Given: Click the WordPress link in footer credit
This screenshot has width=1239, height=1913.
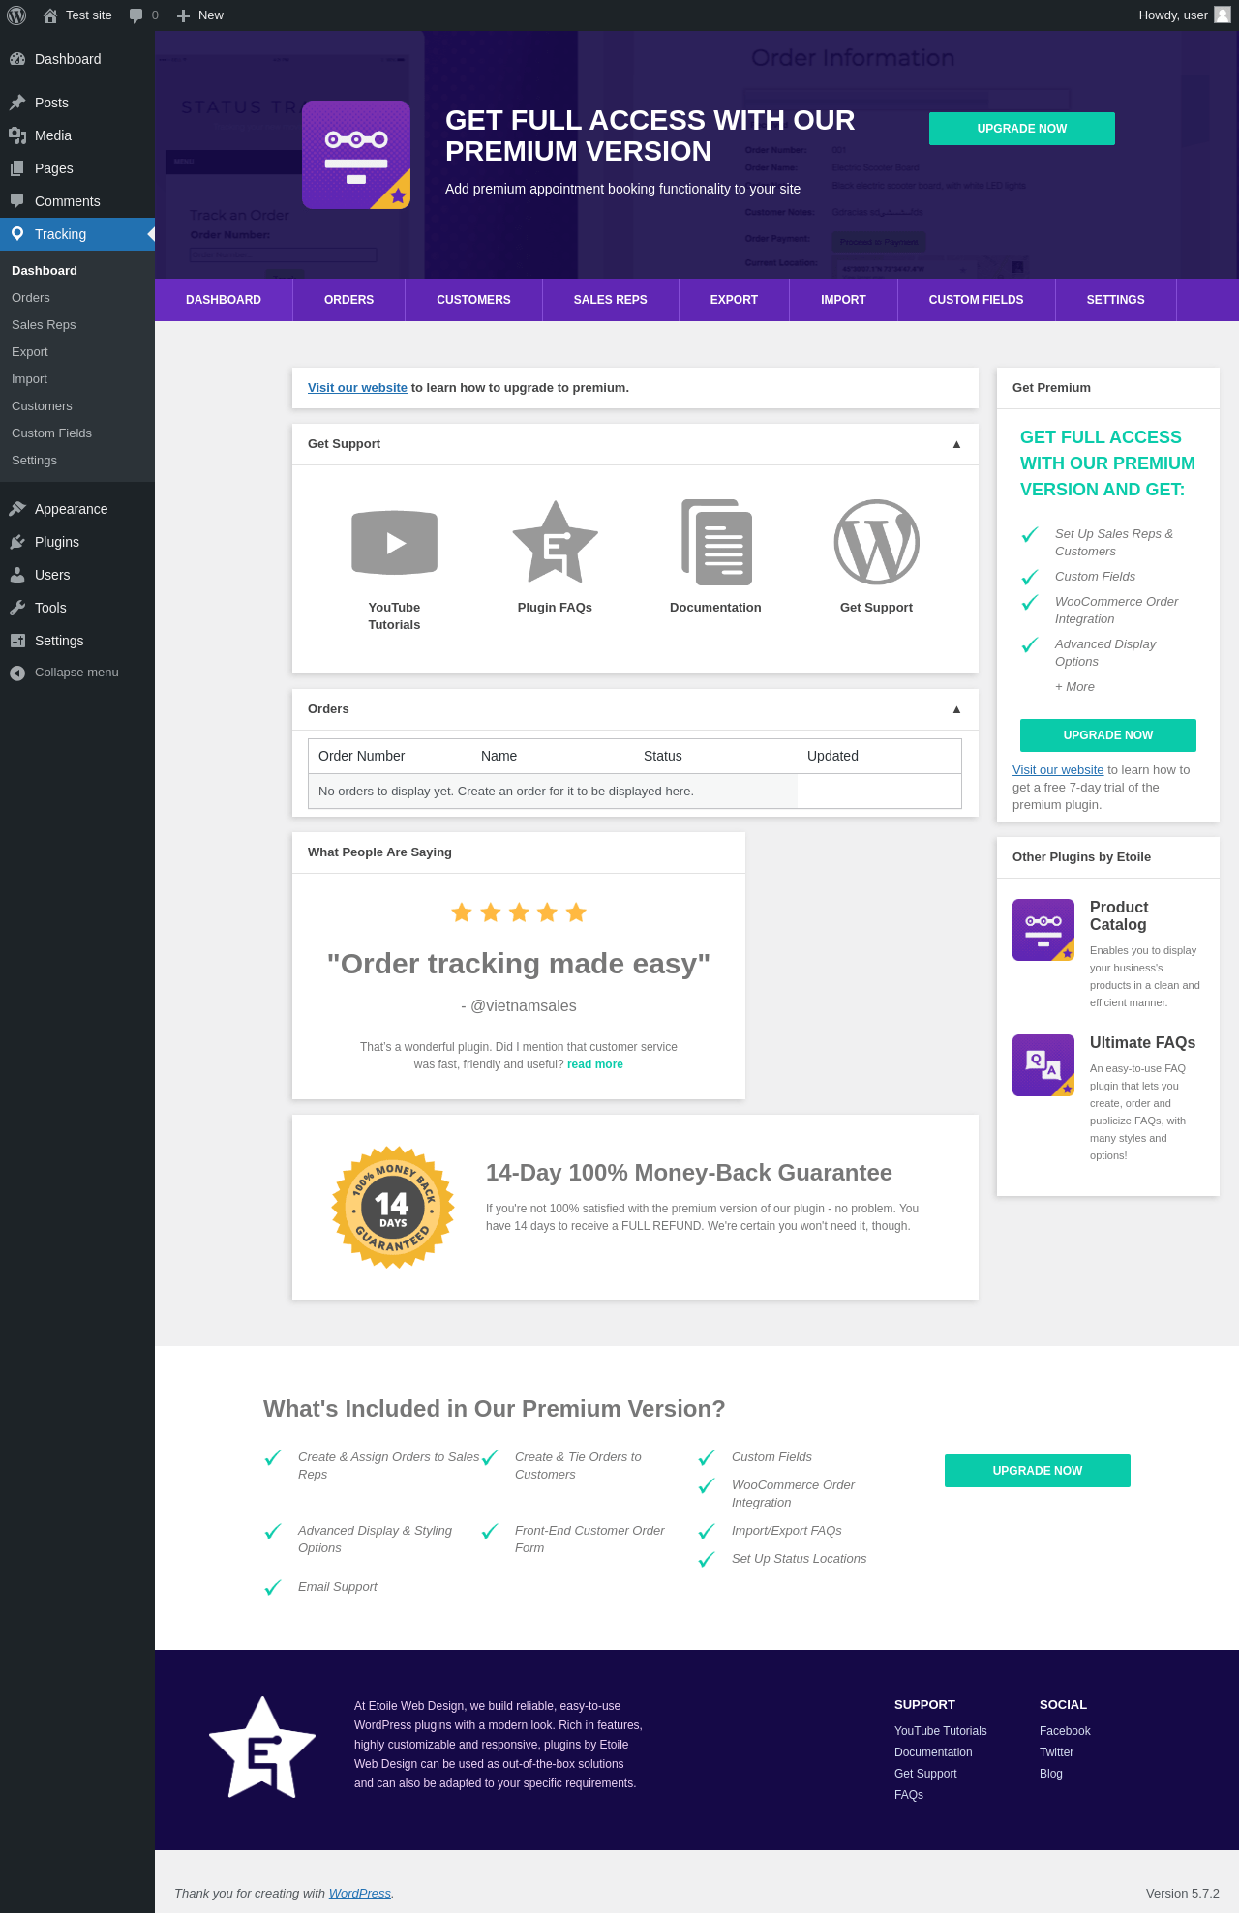Looking at the screenshot, I should pyautogui.click(x=360, y=1894).
